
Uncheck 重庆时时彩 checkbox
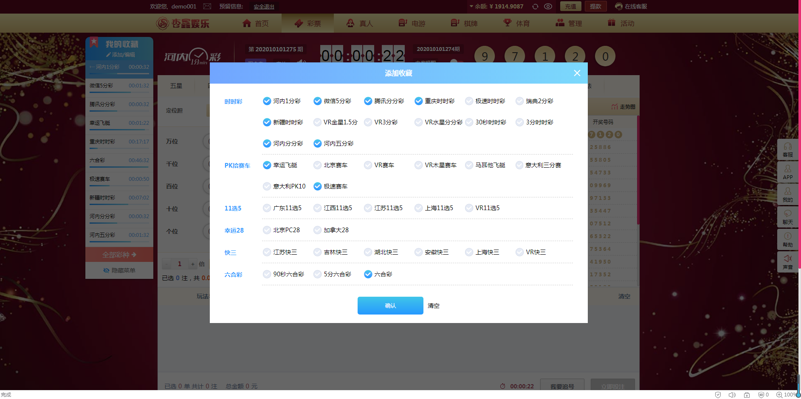418,101
